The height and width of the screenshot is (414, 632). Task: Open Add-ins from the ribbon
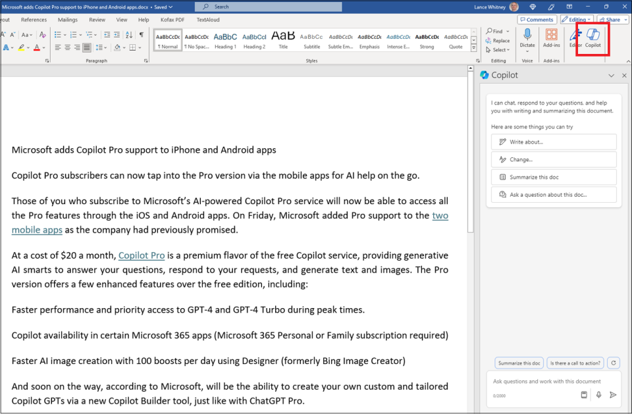[553, 39]
